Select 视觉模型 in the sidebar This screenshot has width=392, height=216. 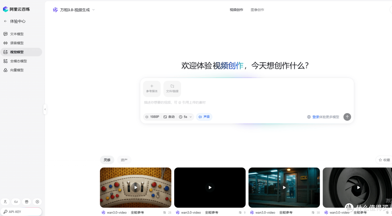pyautogui.click(x=21, y=52)
